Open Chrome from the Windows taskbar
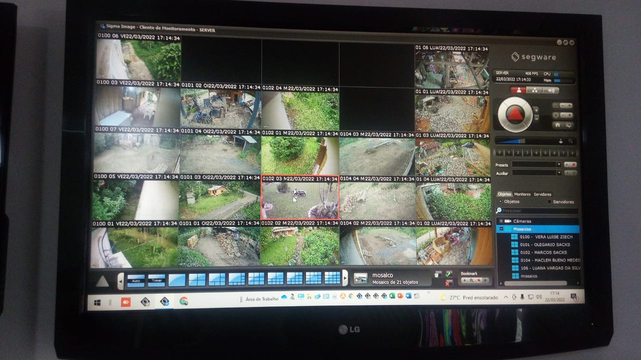This screenshot has height=360, width=641. (184, 301)
